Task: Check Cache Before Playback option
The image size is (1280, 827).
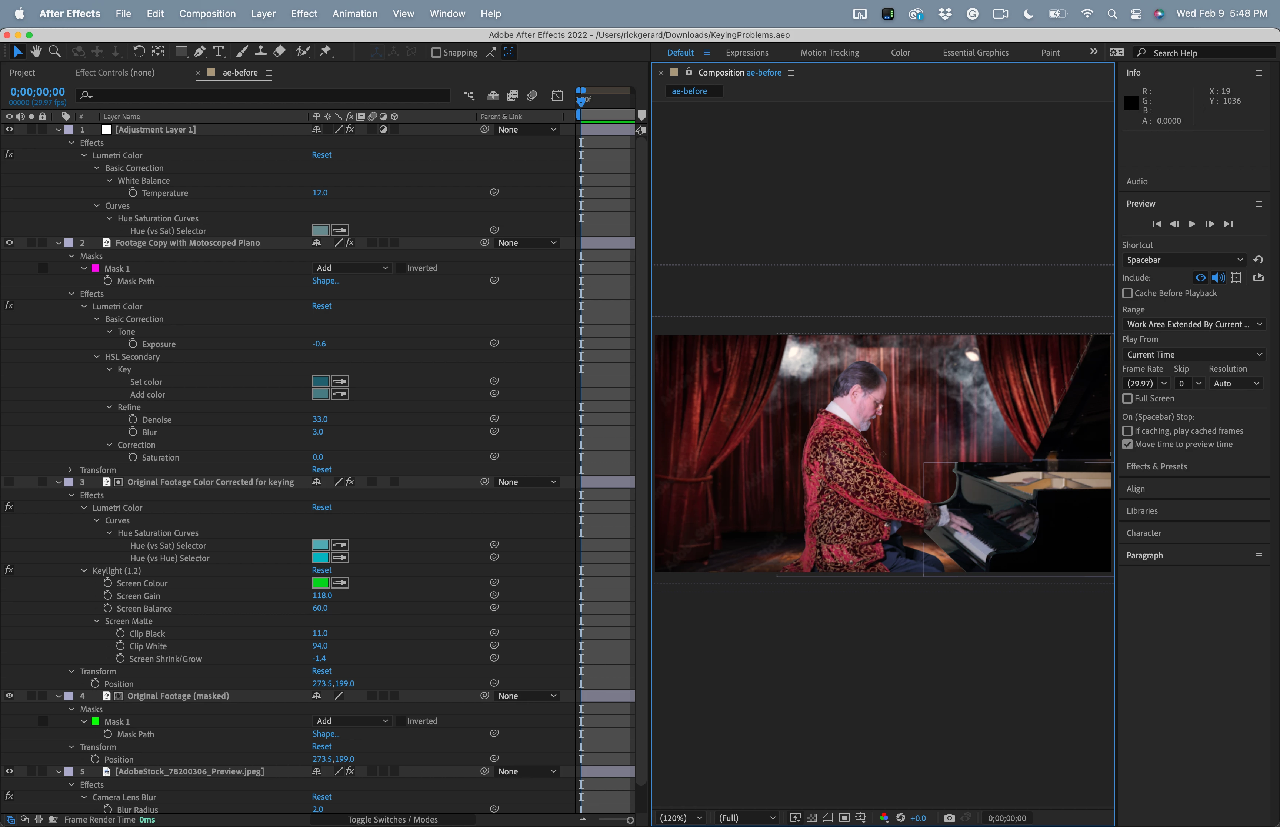Action: click(1127, 293)
